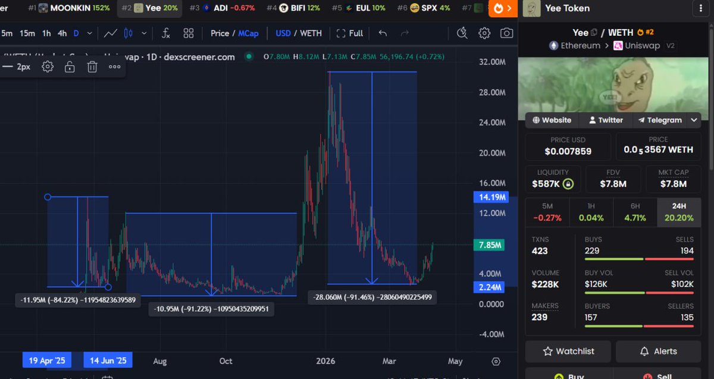Show chart values in USD

coord(283,33)
